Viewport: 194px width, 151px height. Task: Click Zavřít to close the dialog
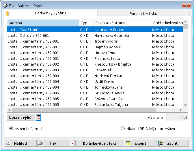click(x=173, y=143)
